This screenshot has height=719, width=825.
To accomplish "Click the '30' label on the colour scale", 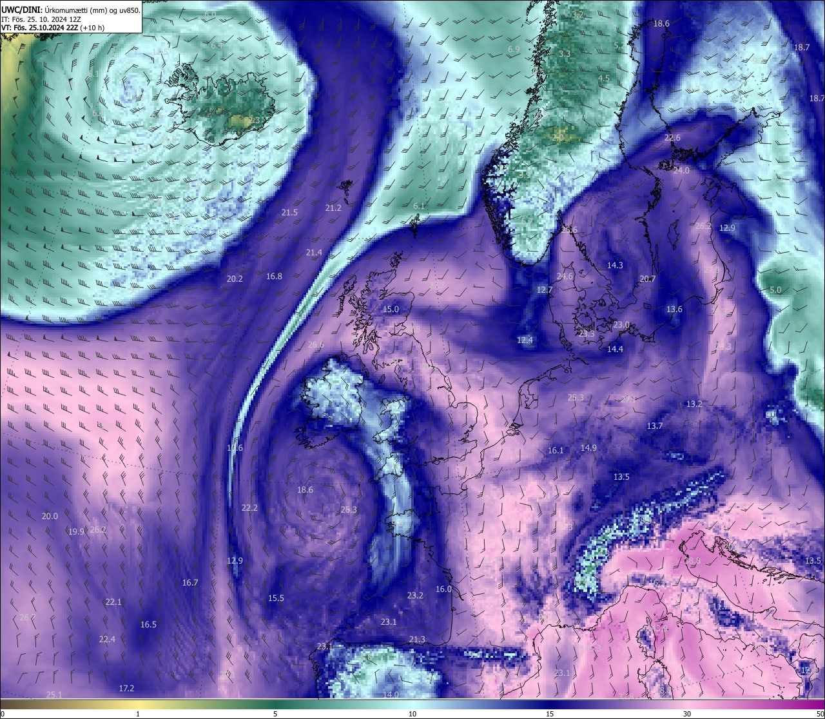I will click(x=687, y=714).
